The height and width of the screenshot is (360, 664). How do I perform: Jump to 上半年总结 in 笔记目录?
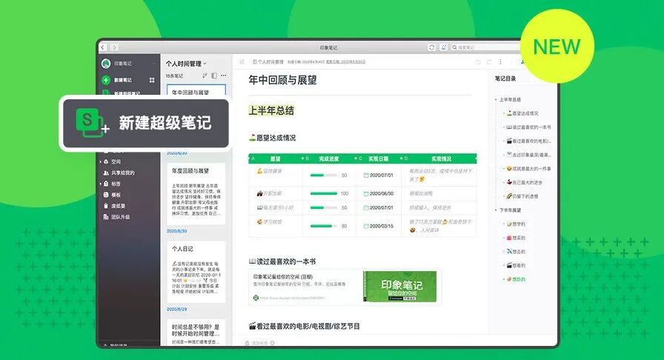point(510,99)
